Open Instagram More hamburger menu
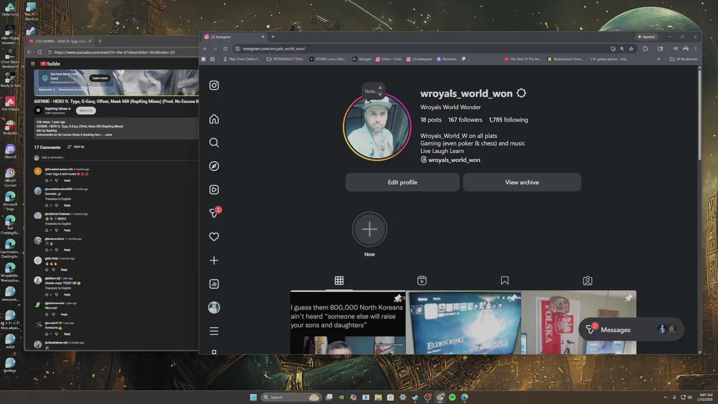The height and width of the screenshot is (404, 718). (214, 331)
